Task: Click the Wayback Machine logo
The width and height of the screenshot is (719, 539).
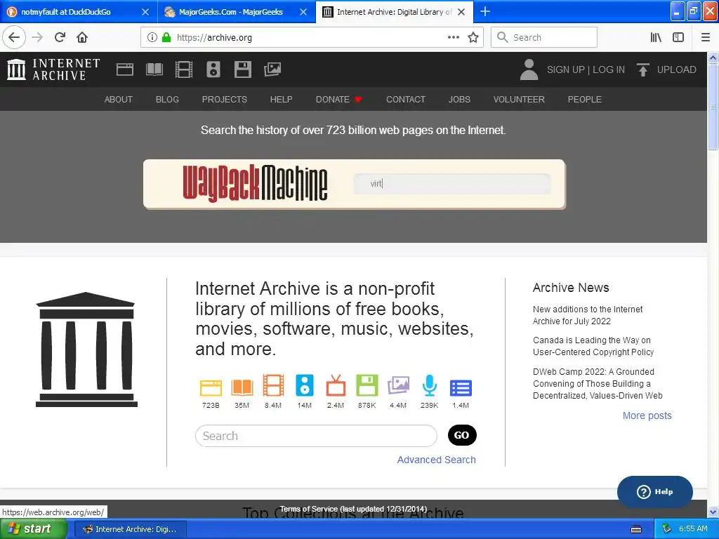Action: tap(255, 183)
